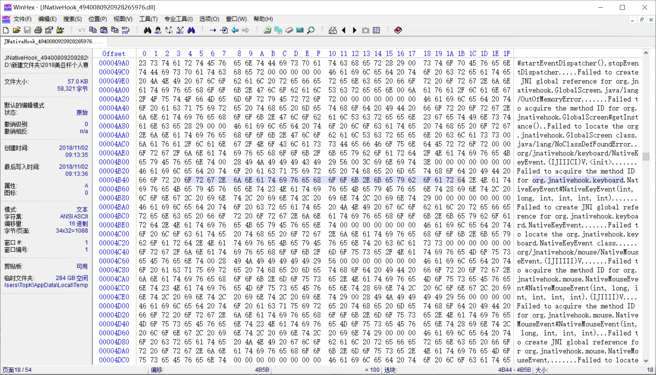Open the 工具(T) menu
This screenshot has height=375, width=656.
pyautogui.click(x=148, y=19)
